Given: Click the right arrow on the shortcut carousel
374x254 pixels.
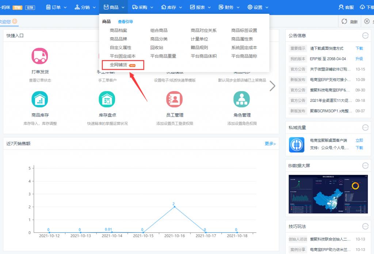Looking at the screenshot, I should pyautogui.click(x=272, y=86).
